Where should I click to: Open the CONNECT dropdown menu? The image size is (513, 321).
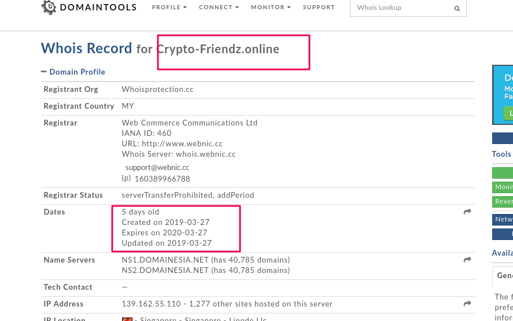point(219,7)
